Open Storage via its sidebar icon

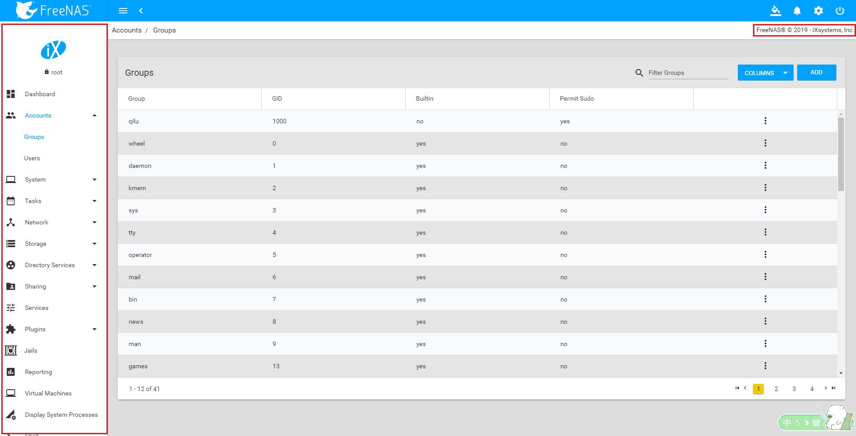coord(11,244)
